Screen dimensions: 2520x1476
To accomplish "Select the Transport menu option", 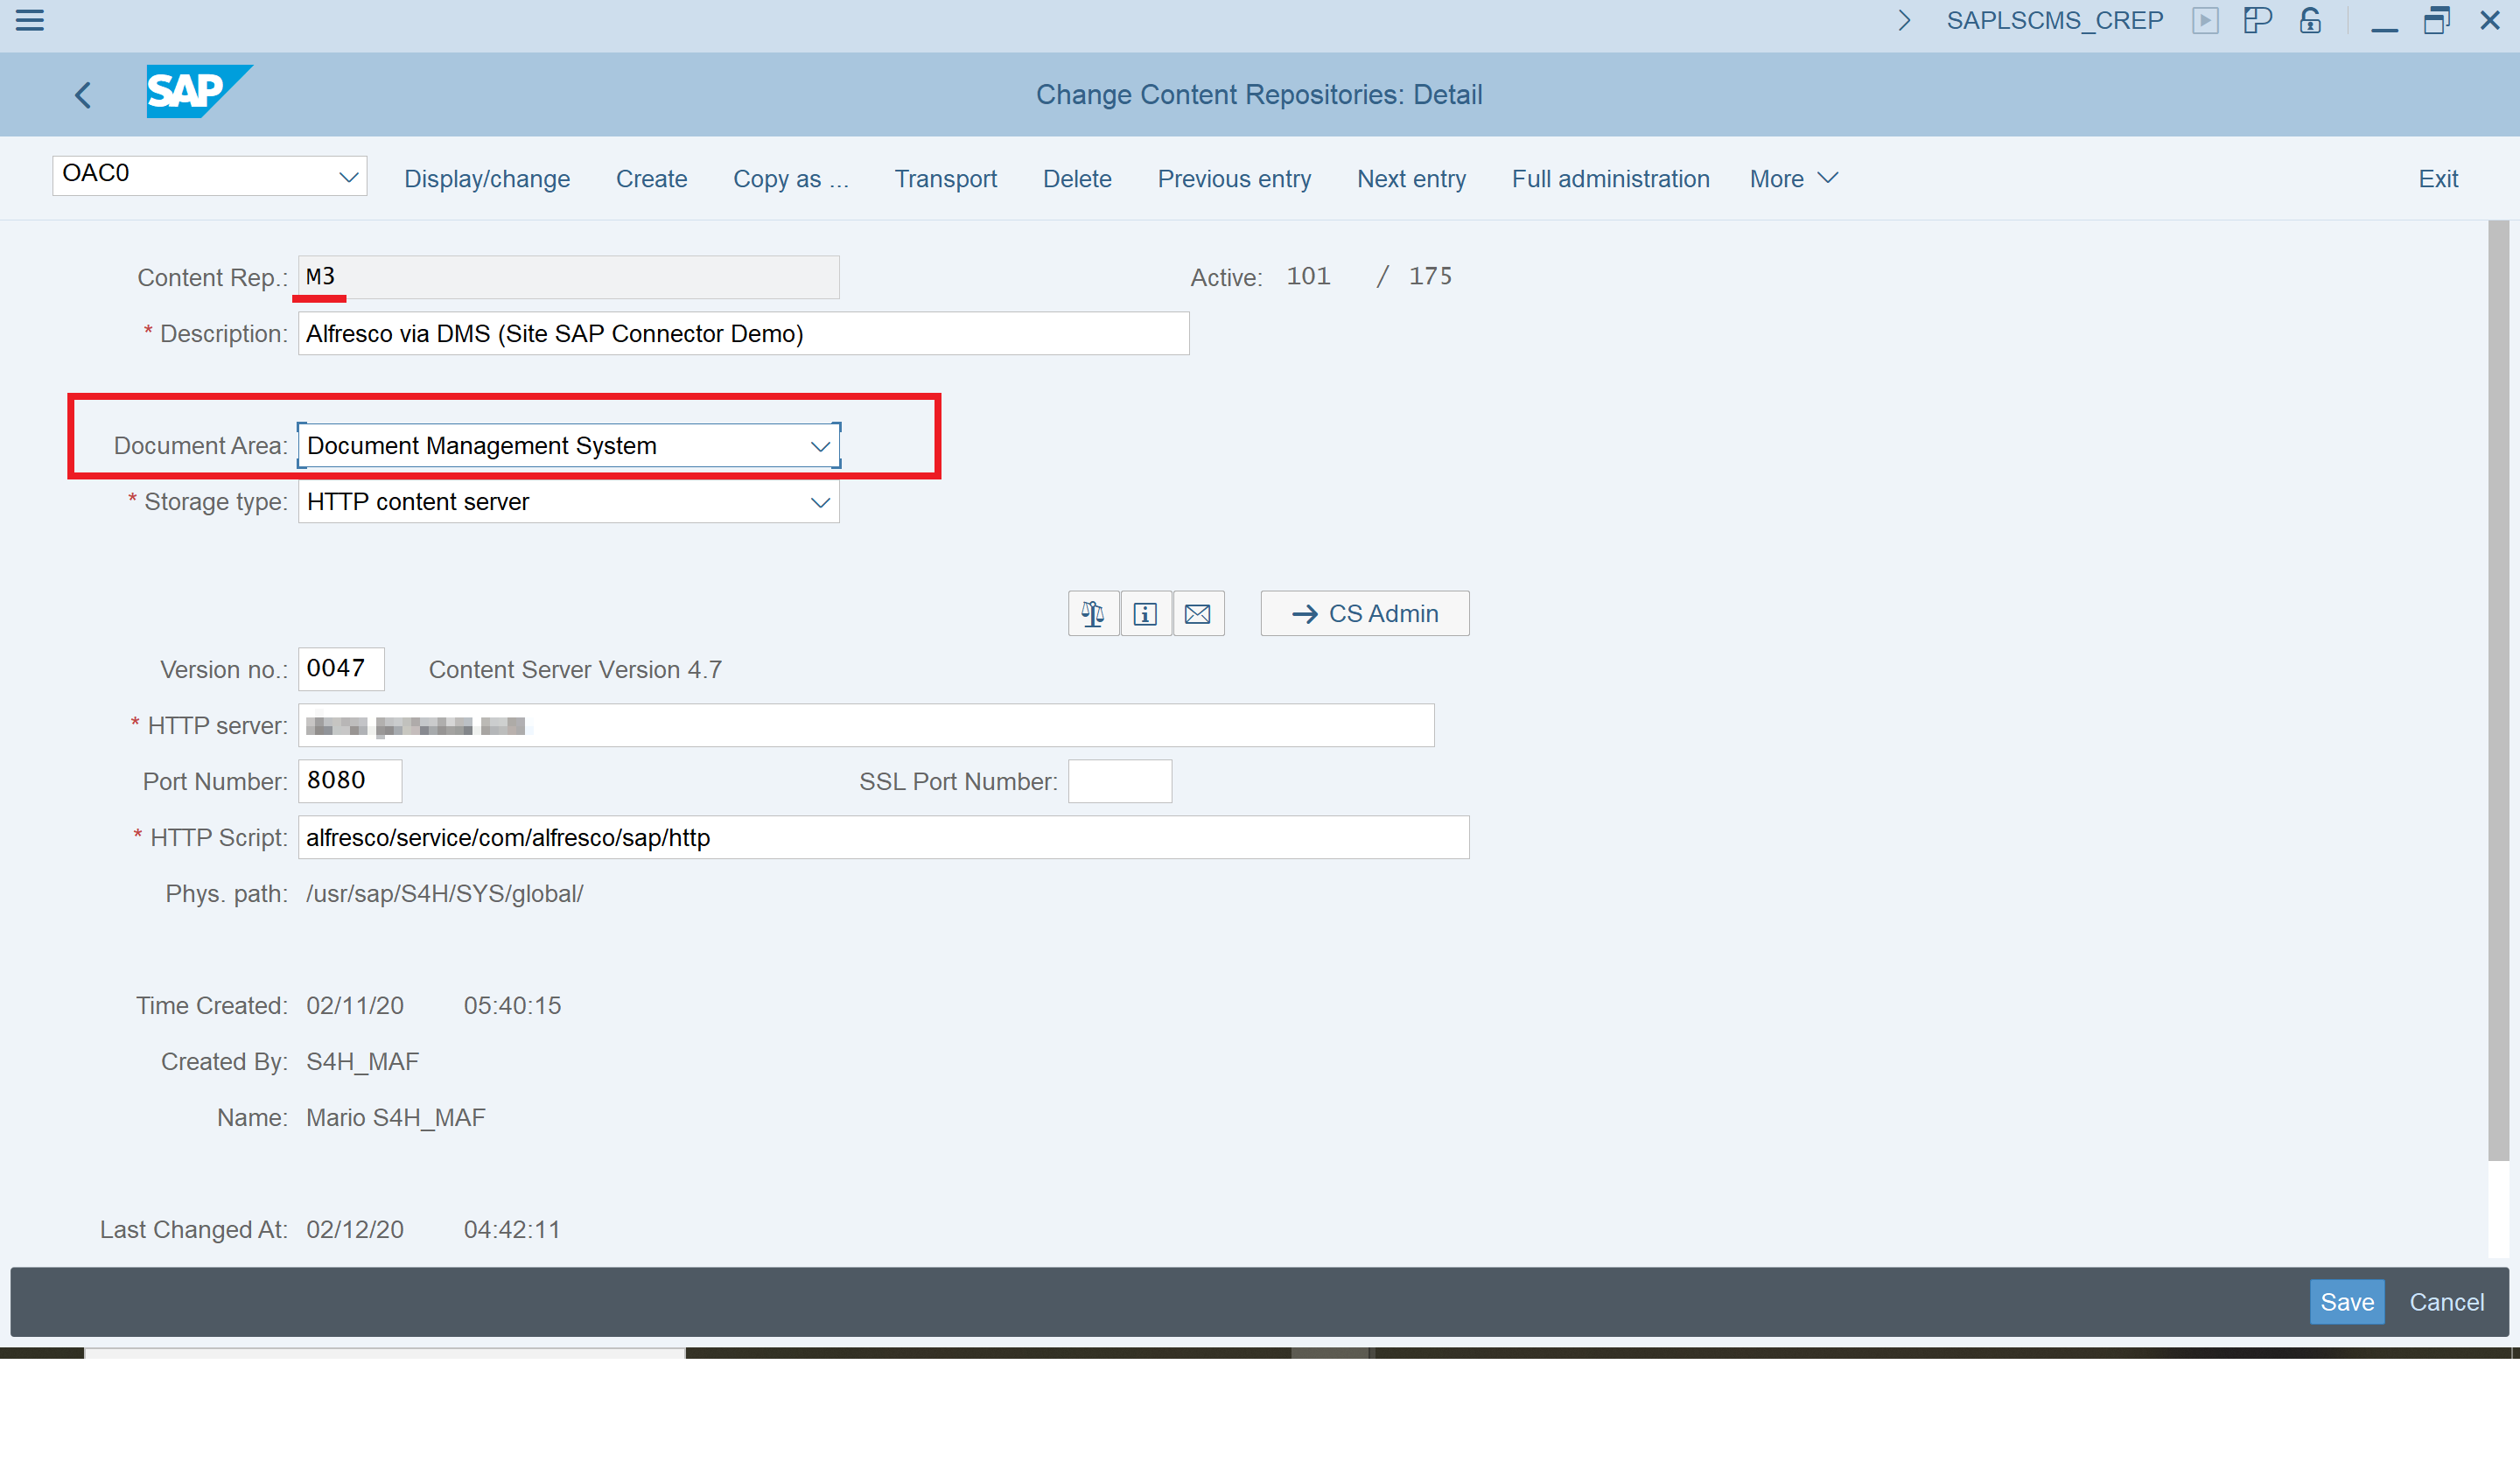I will coord(945,178).
